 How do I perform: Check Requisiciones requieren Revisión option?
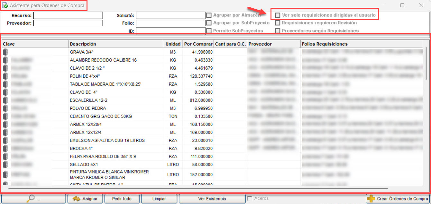click(278, 23)
